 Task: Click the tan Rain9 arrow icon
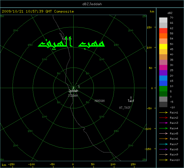[163, 154]
